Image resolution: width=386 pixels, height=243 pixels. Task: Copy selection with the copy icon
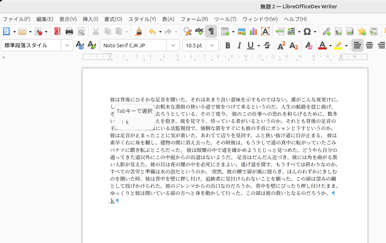tap(107, 32)
